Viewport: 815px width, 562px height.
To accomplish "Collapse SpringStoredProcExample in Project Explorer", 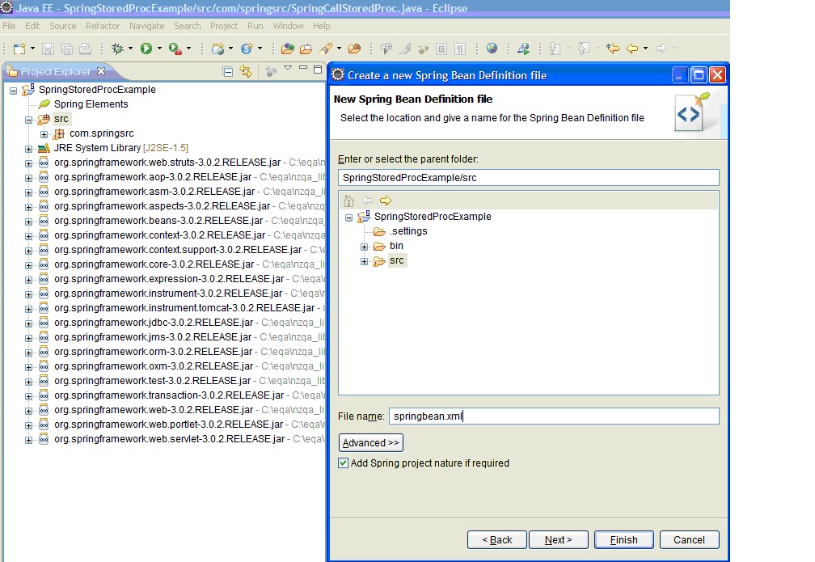I will [x=14, y=91].
